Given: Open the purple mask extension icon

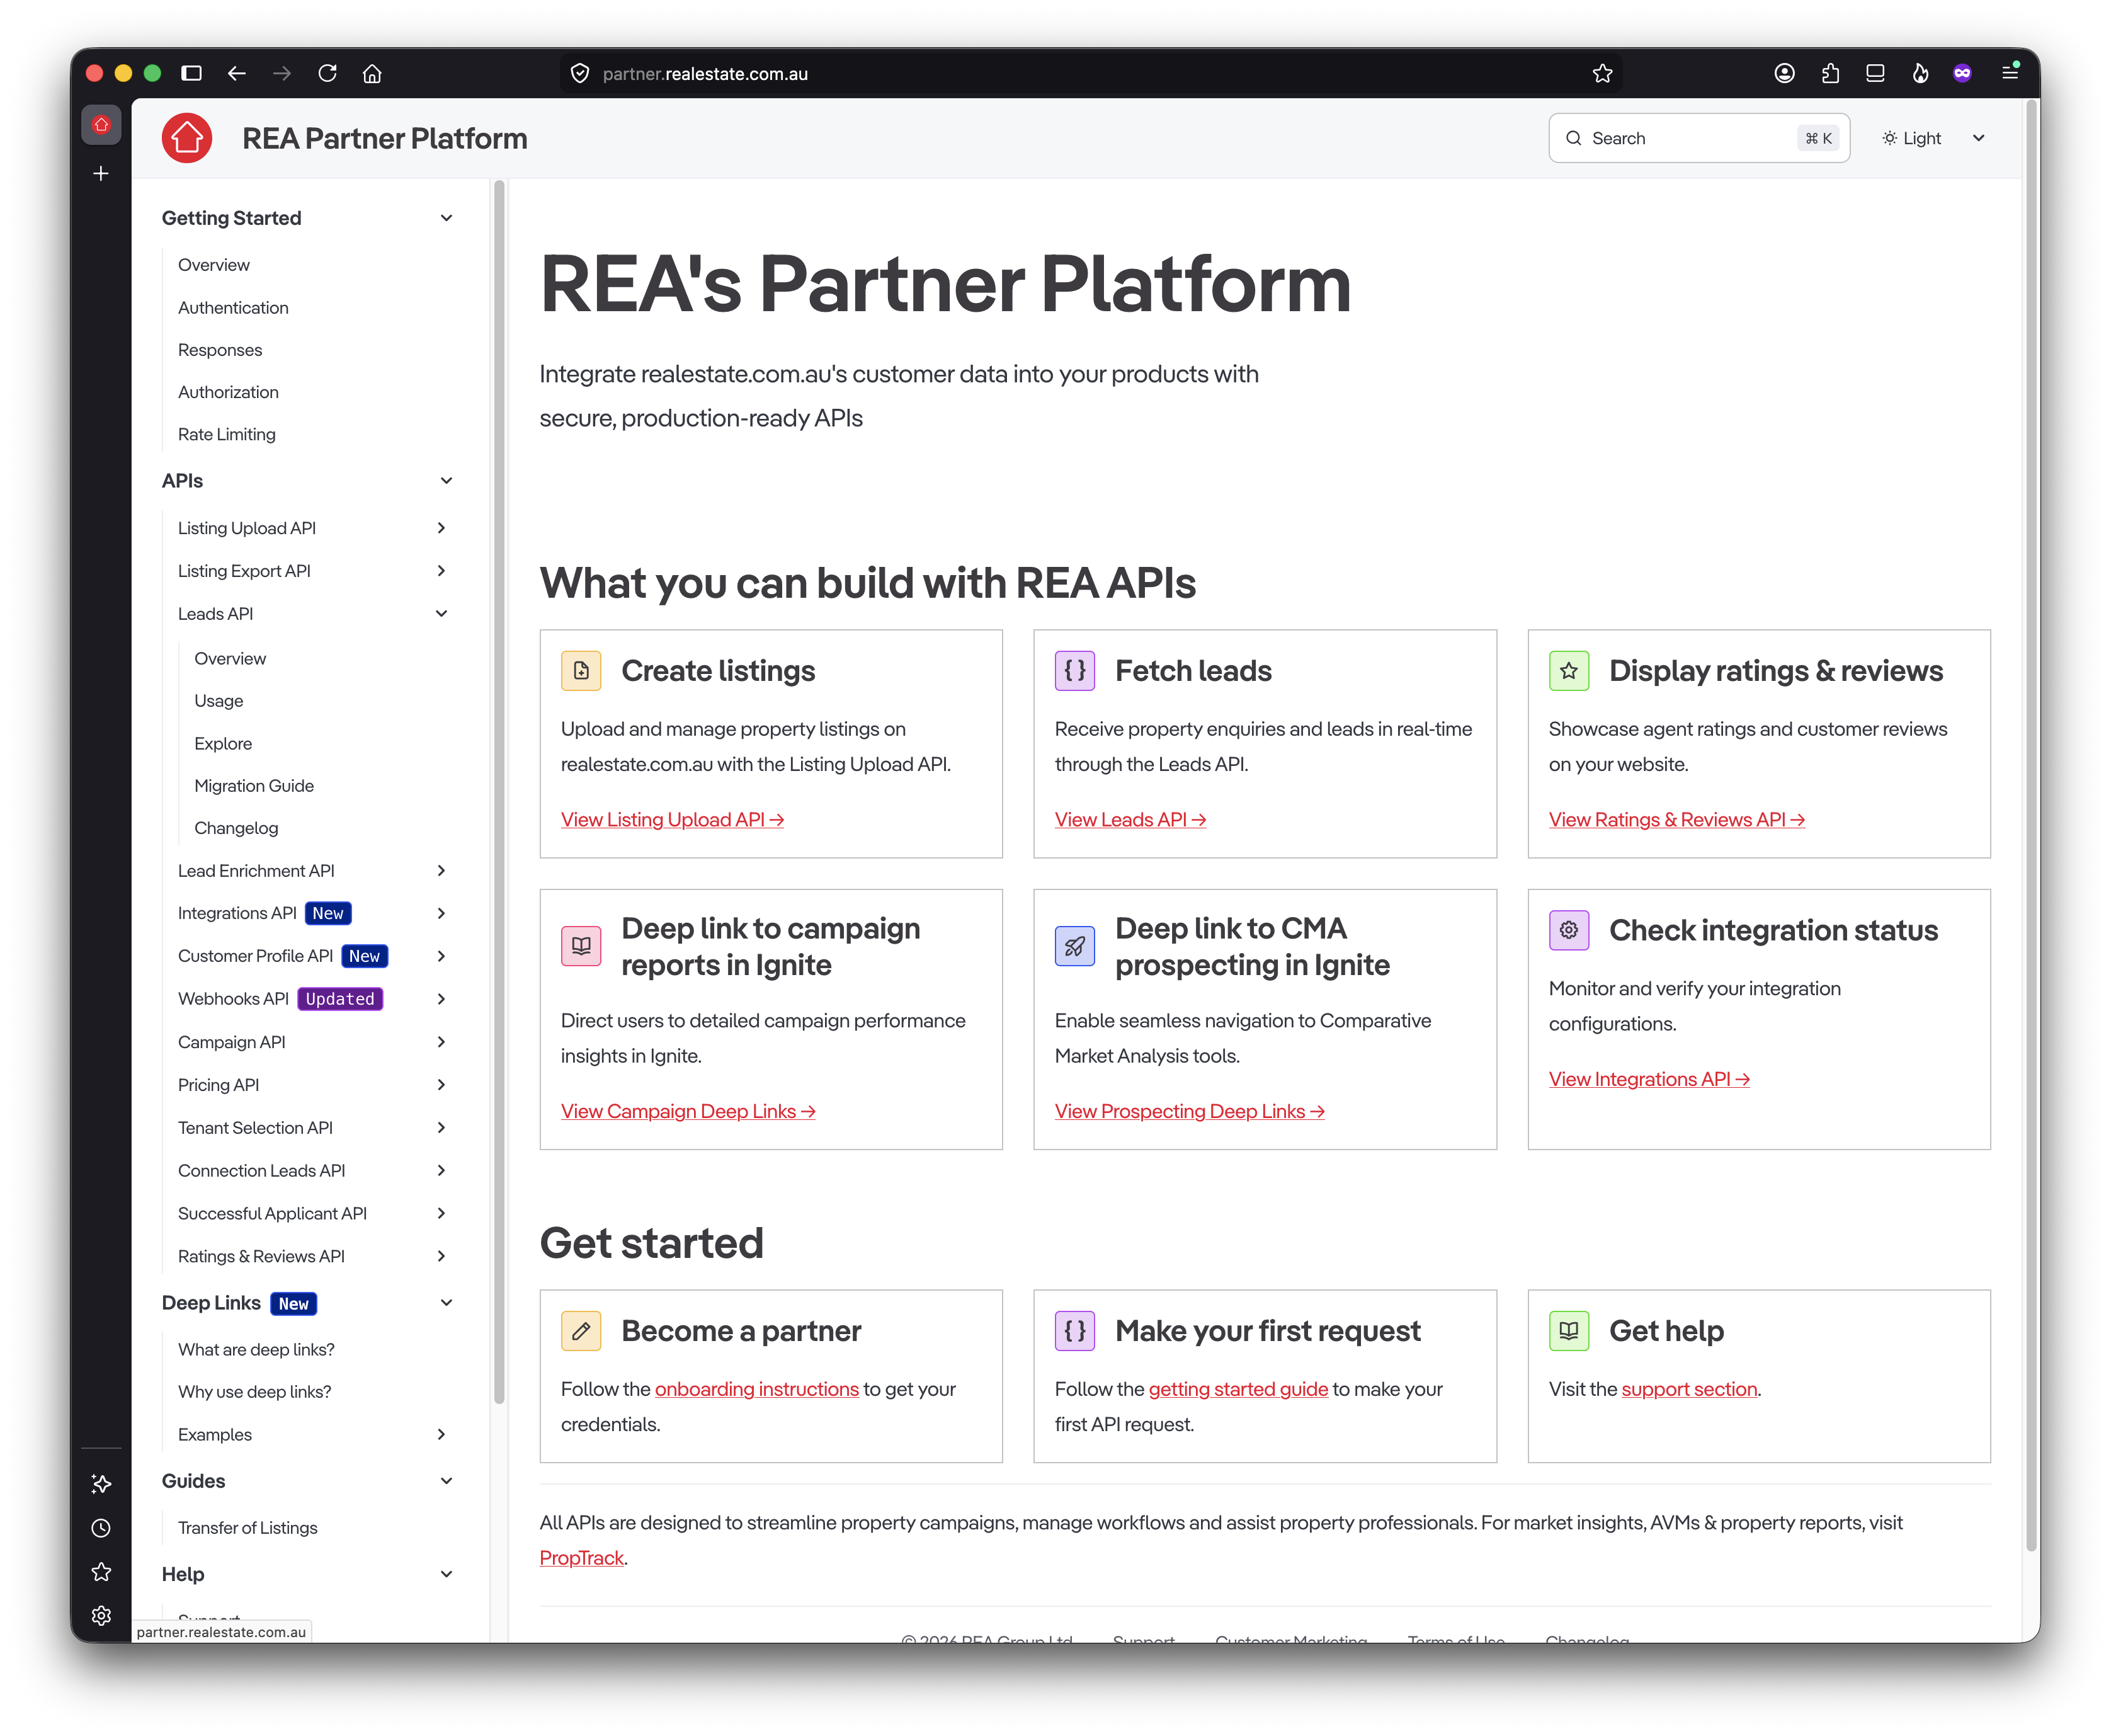Looking at the screenshot, I should pyautogui.click(x=1963, y=73).
